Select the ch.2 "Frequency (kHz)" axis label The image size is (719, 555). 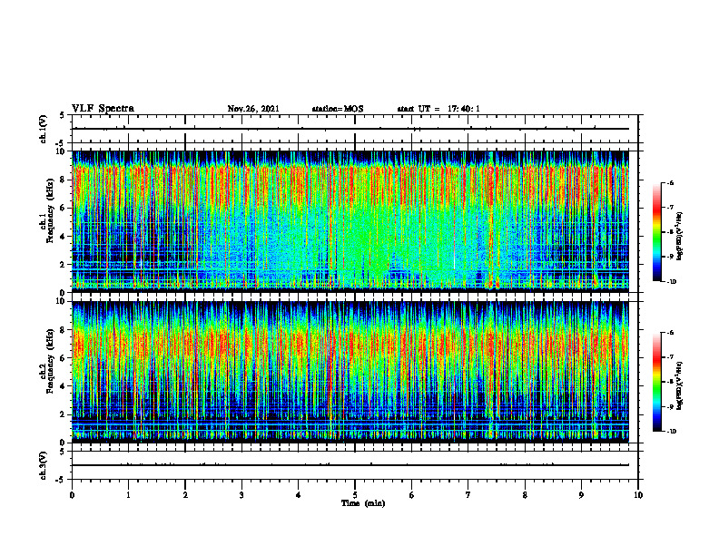(50, 361)
